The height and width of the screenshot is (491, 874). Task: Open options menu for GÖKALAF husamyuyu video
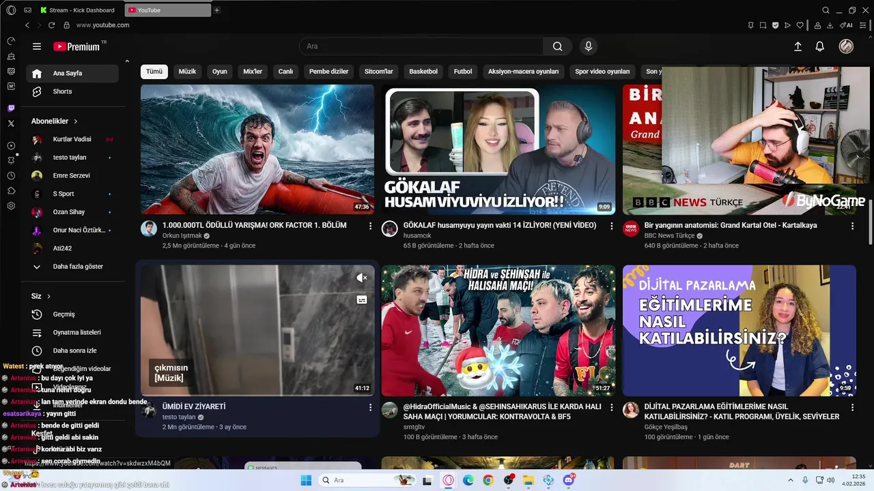(x=612, y=226)
